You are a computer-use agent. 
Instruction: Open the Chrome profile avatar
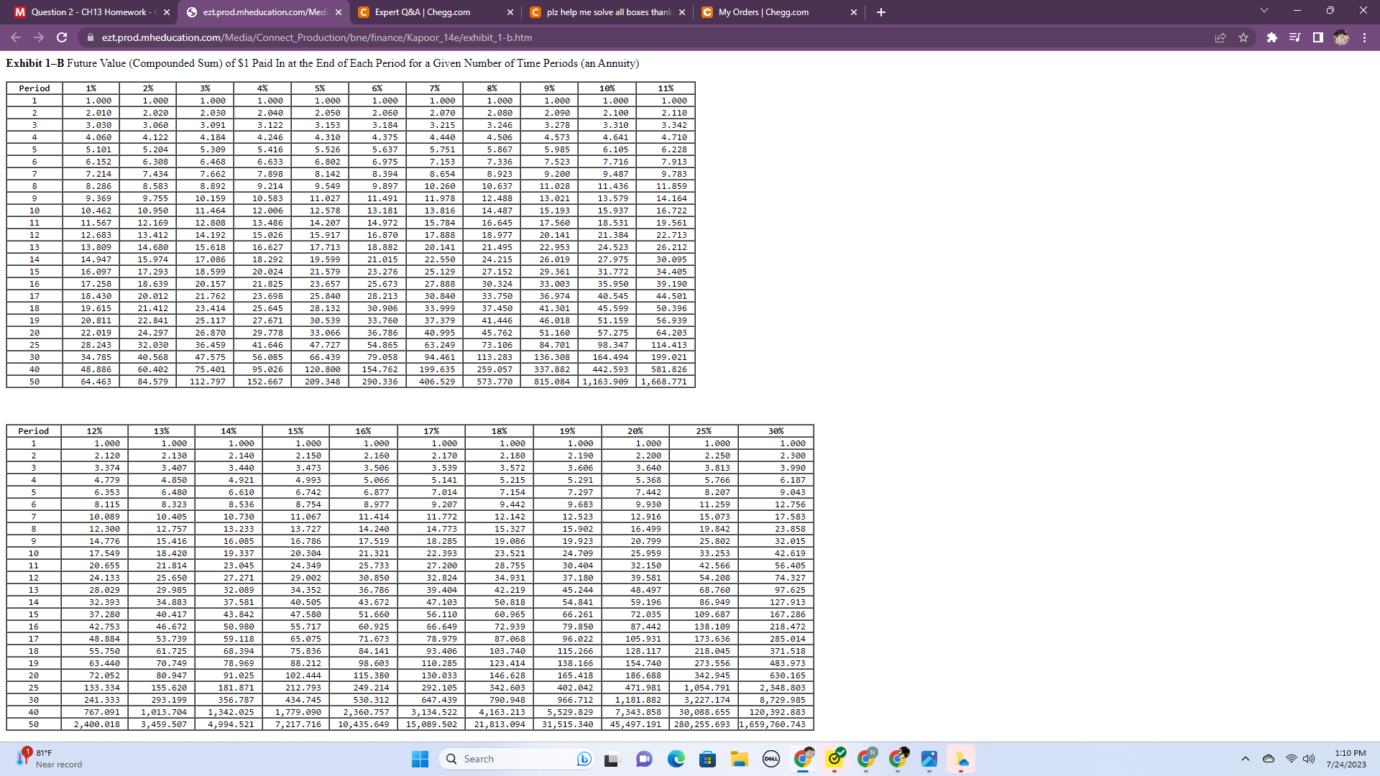pos(1341,37)
